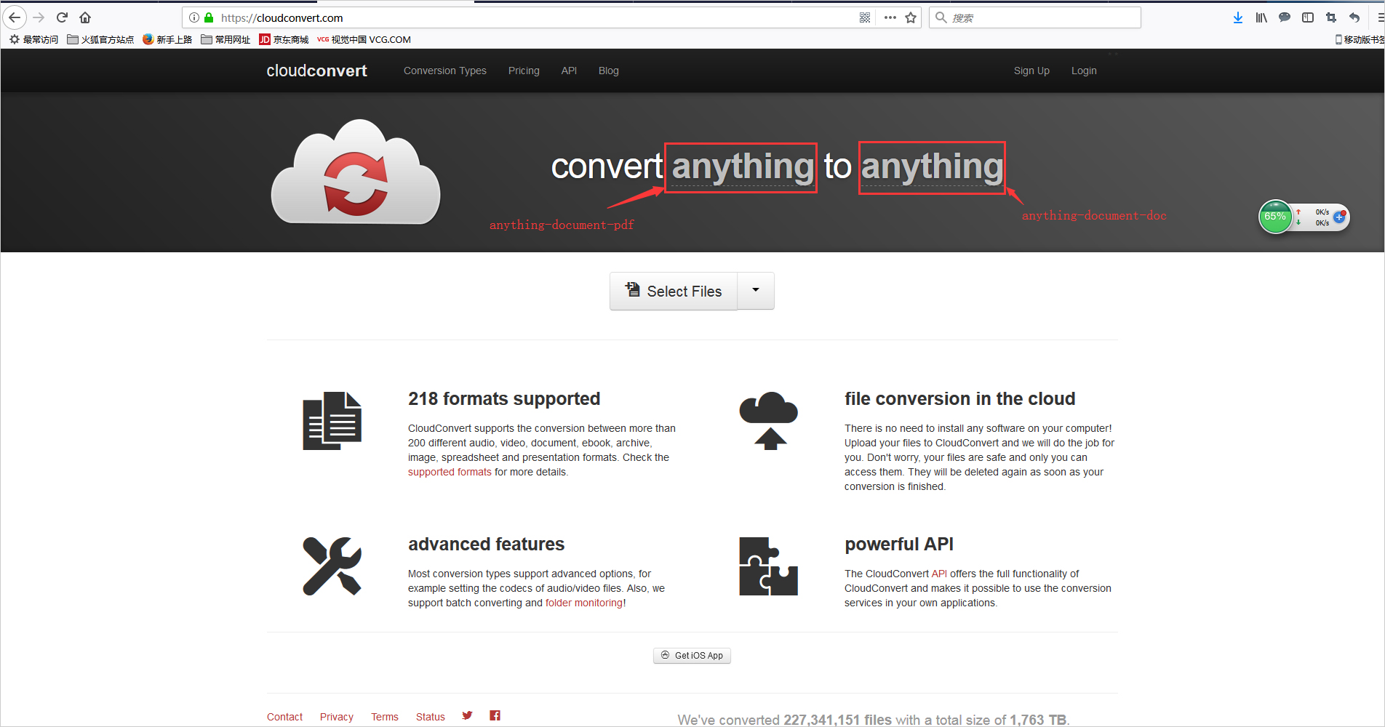Open CloudConvert's Twitter page icon

[467, 715]
